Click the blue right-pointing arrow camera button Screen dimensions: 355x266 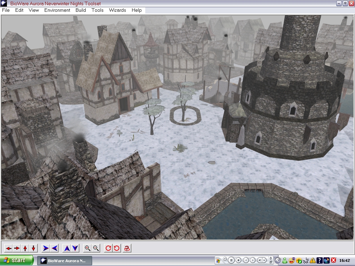[x=46, y=248]
